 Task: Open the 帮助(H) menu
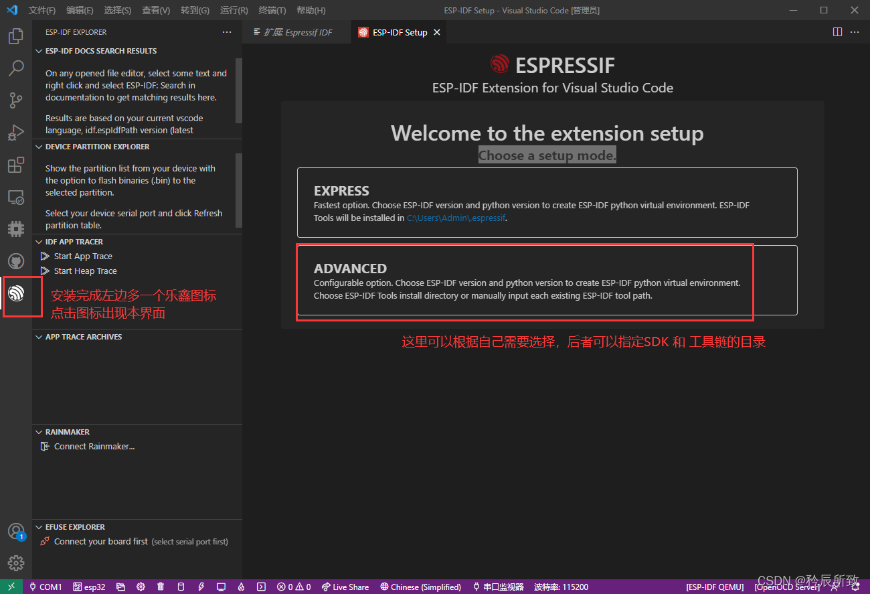(x=311, y=10)
